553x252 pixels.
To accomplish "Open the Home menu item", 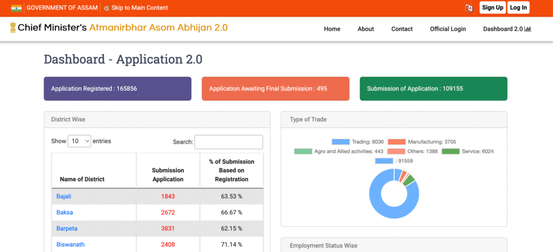I will point(332,29).
